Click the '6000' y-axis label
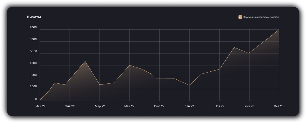 [33, 39]
